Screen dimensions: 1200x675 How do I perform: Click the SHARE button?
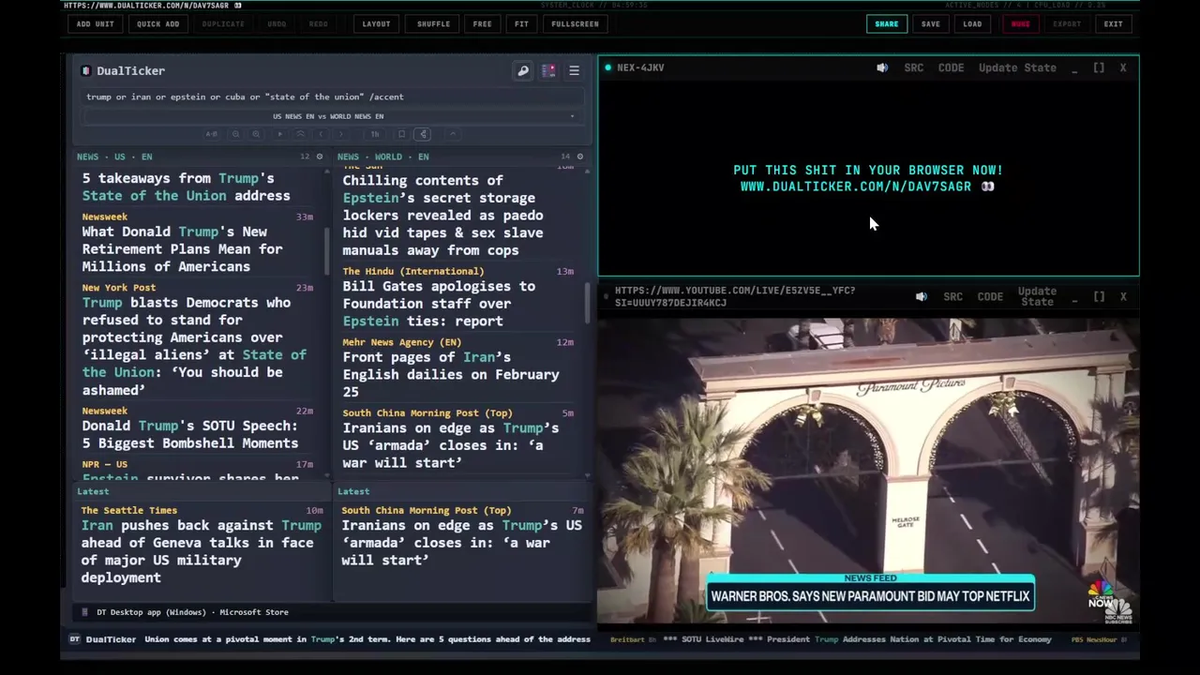pos(887,23)
